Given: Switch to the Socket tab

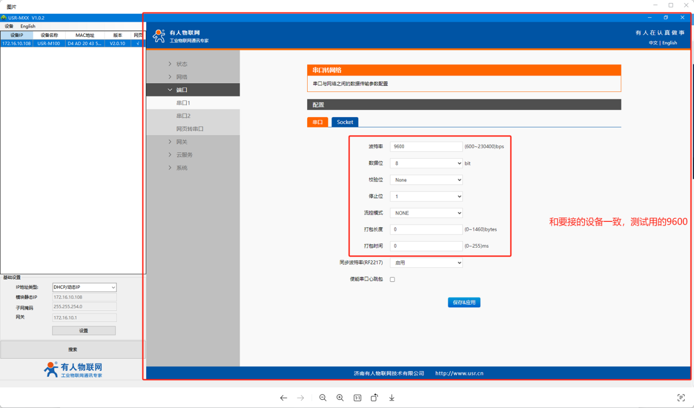Looking at the screenshot, I should pyautogui.click(x=345, y=122).
